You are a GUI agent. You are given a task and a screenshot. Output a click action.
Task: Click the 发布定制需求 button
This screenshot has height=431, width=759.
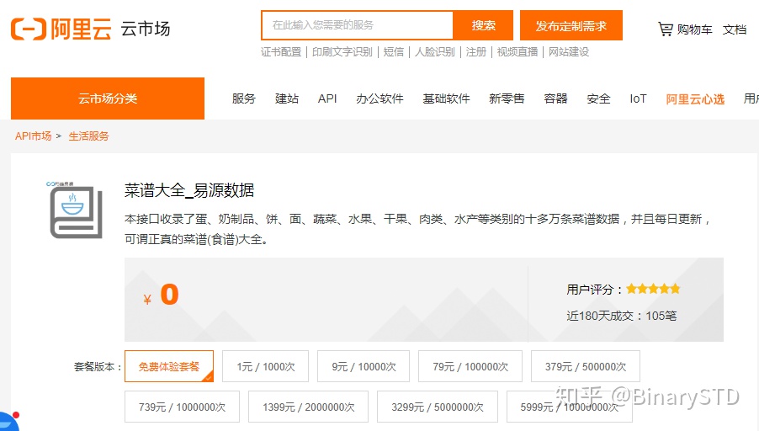pos(571,25)
